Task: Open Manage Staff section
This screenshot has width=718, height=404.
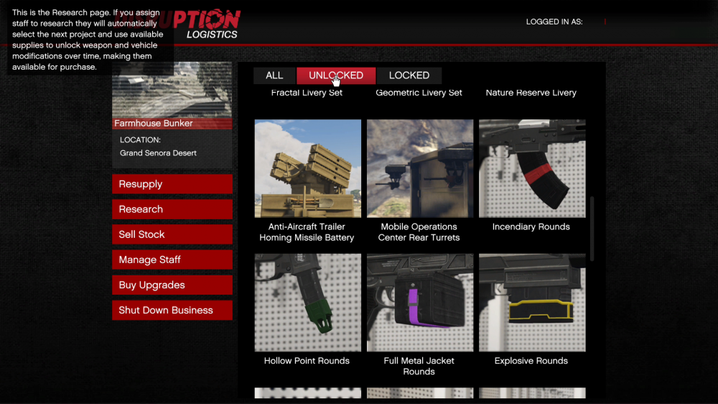Action: tap(172, 260)
